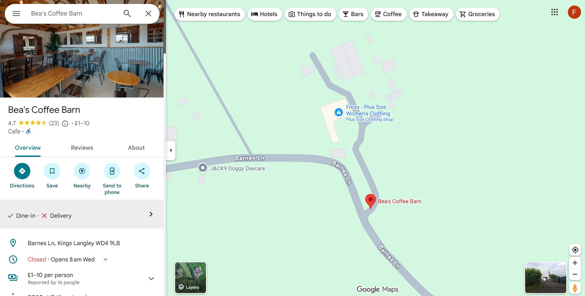
Task: Collapse the side panel arrow
Action: pos(171,151)
